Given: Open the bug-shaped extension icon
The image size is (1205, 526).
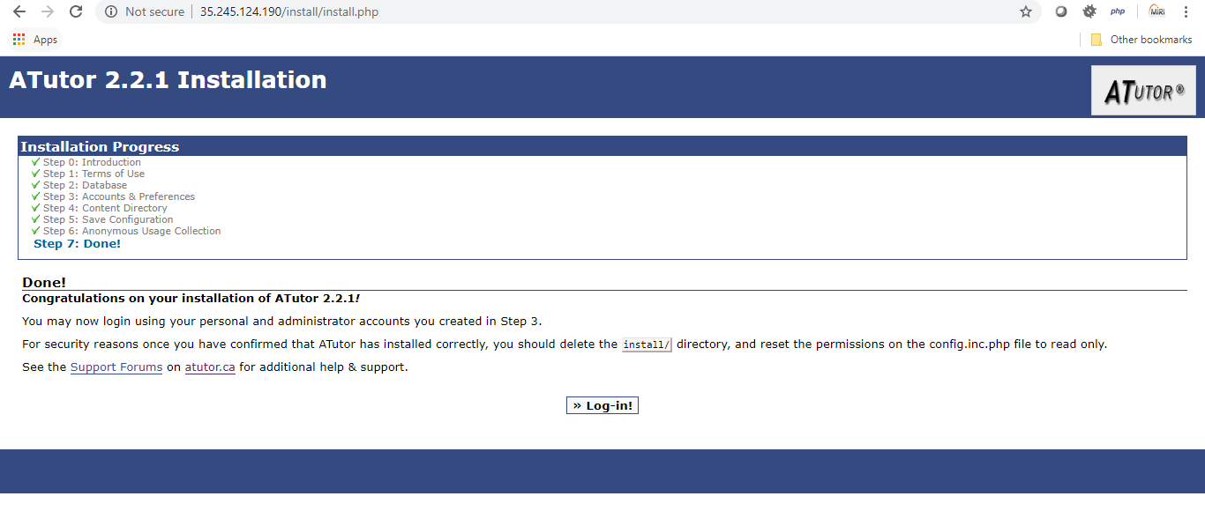Looking at the screenshot, I should (1089, 11).
